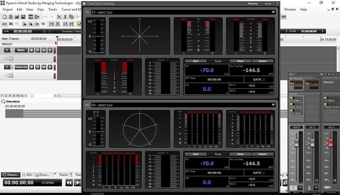Toggle record arm on Main track

pyautogui.click(x=32, y=50)
